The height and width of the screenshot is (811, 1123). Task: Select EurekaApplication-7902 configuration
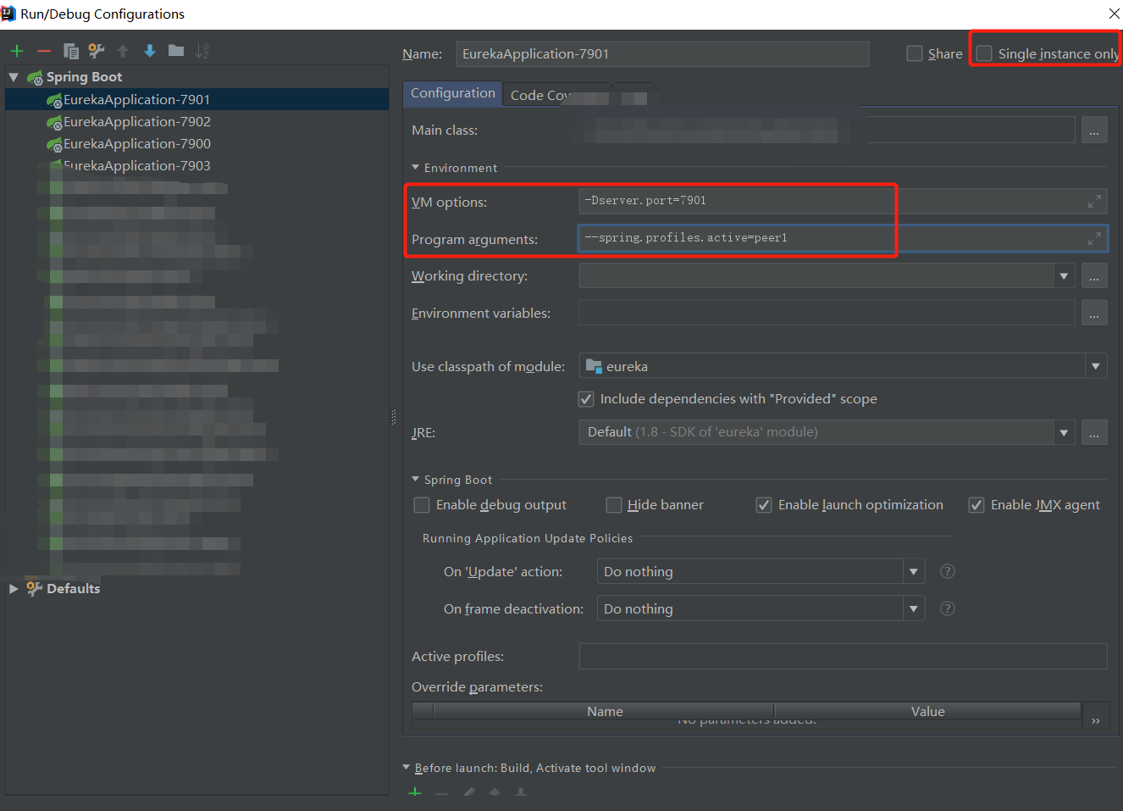196,122
